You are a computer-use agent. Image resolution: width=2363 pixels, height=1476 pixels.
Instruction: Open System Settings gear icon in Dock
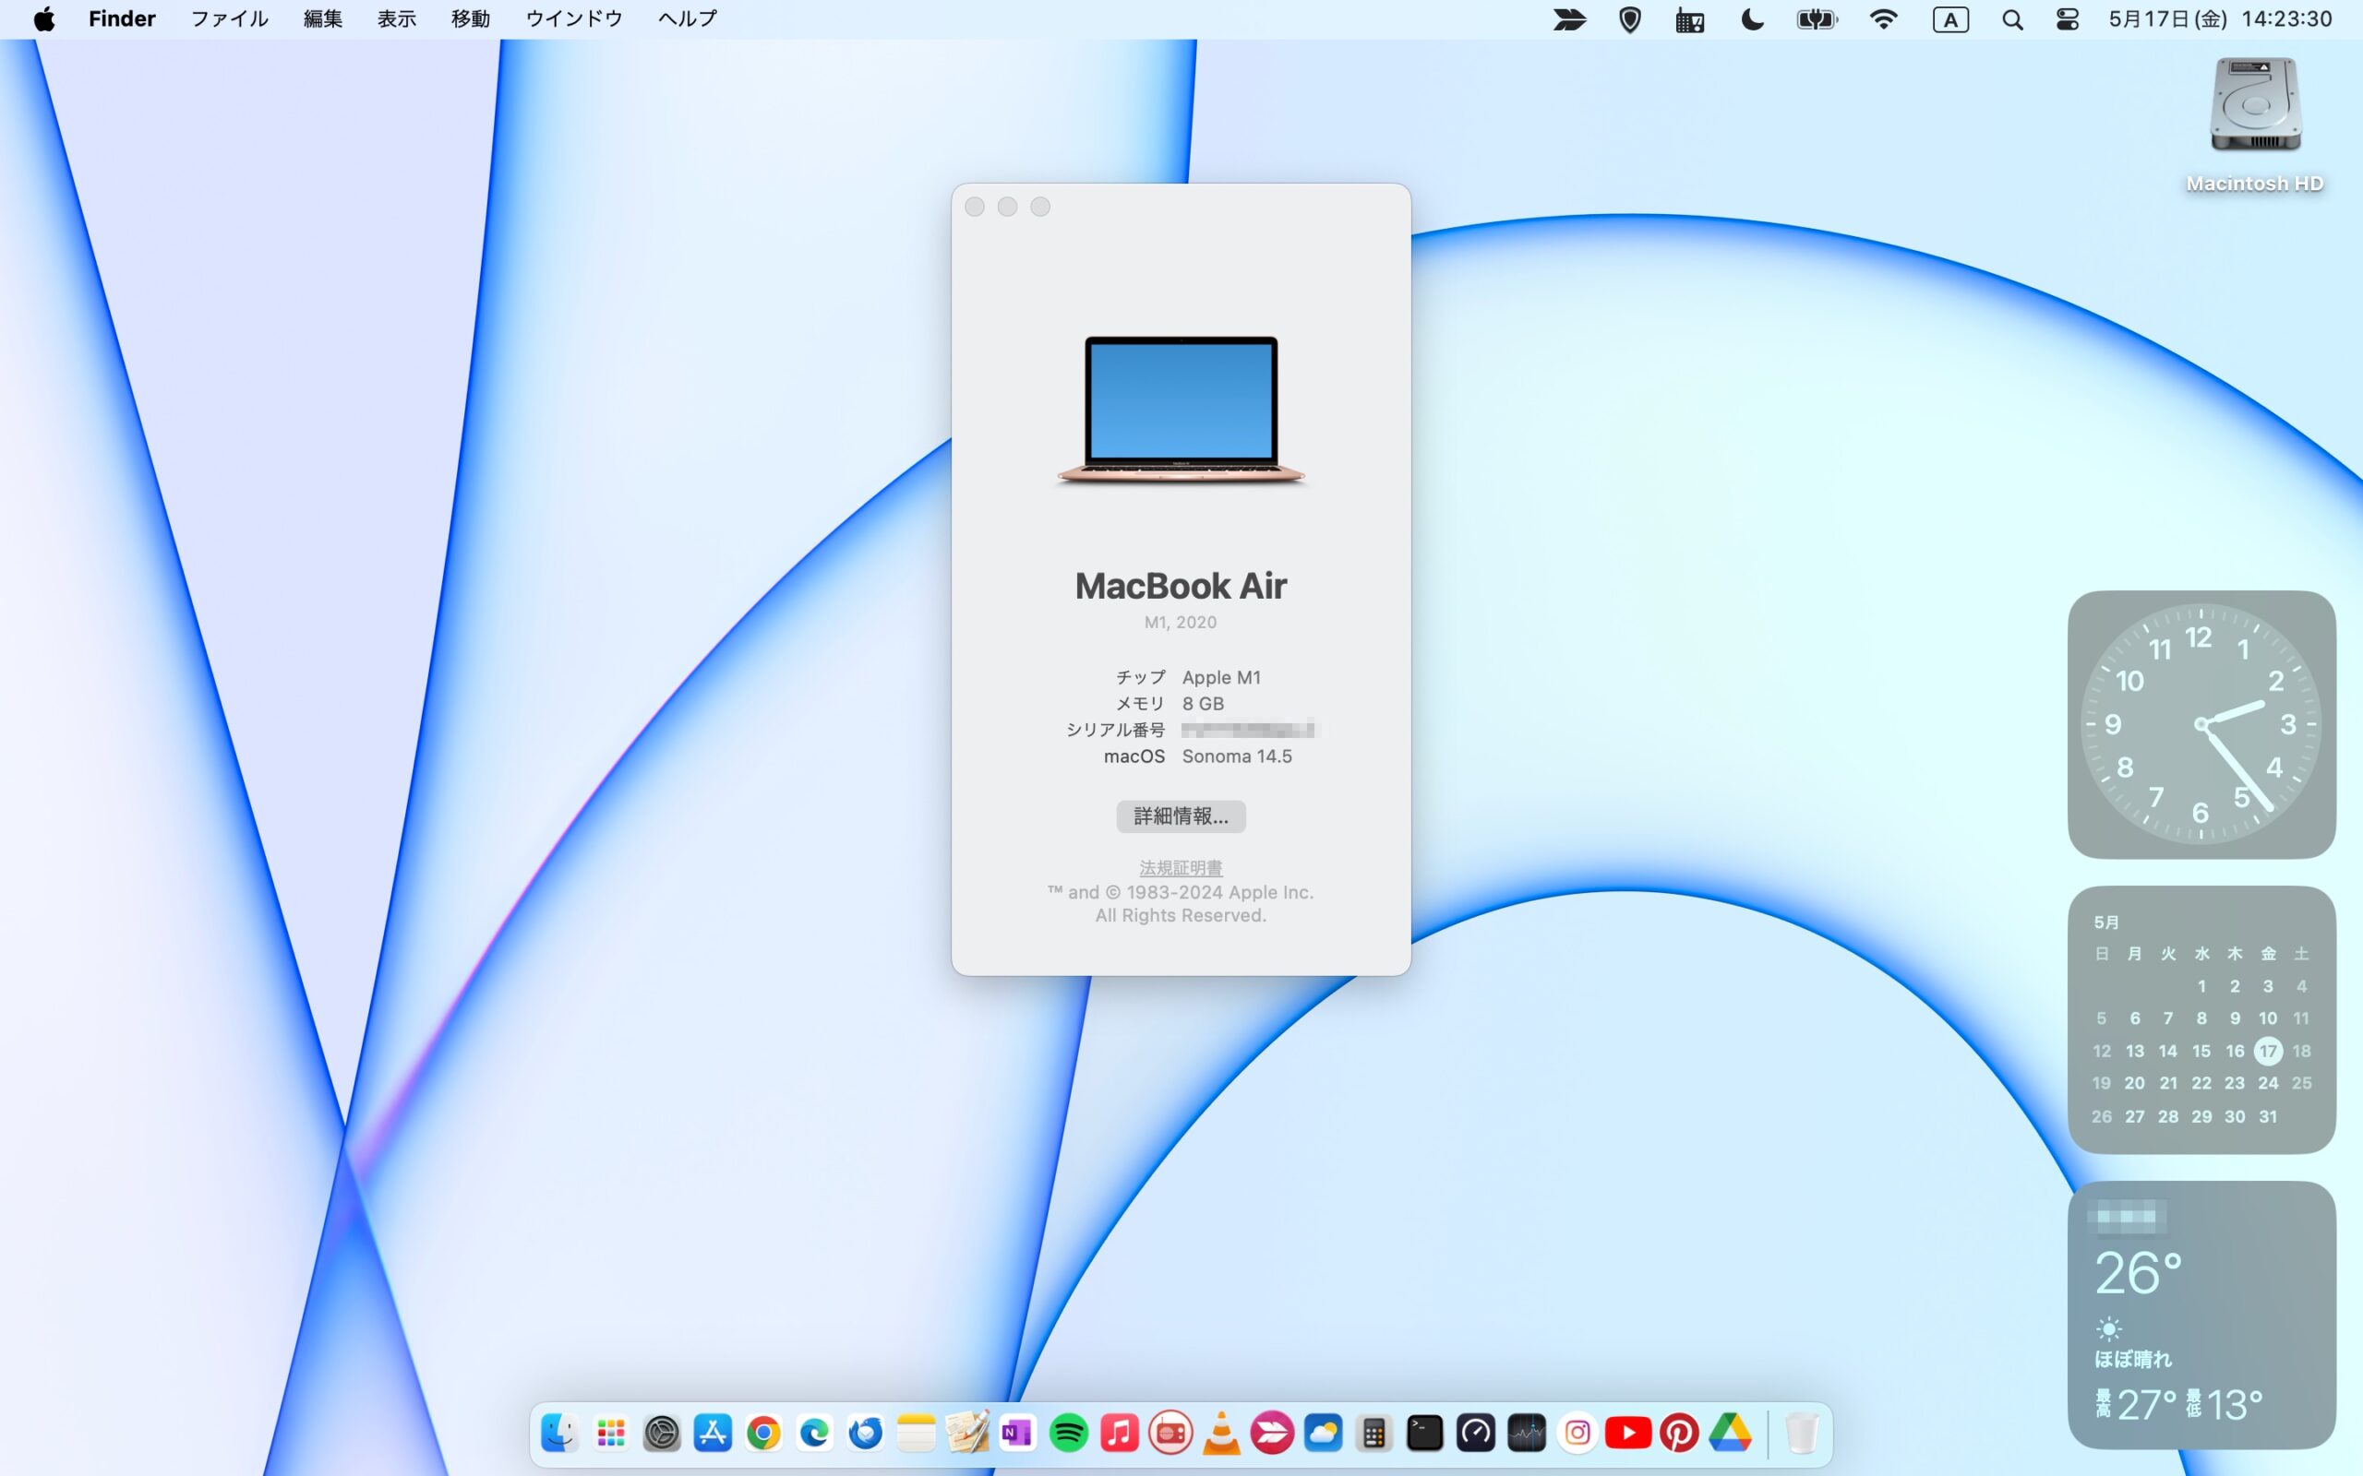662,1433
